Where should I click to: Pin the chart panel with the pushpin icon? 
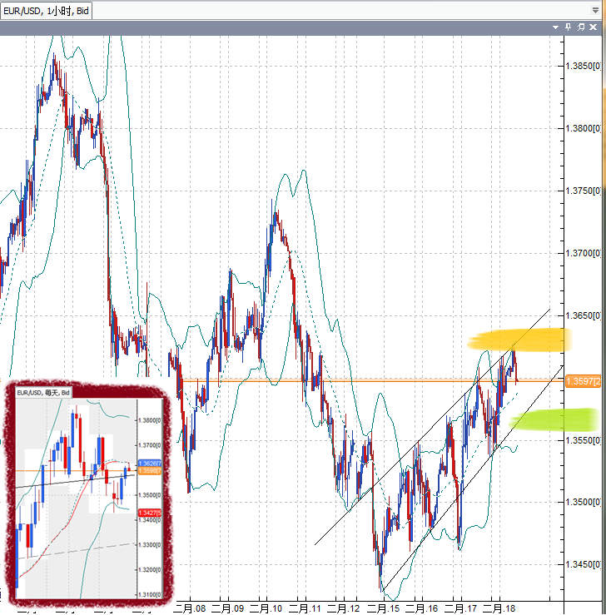[x=568, y=27]
